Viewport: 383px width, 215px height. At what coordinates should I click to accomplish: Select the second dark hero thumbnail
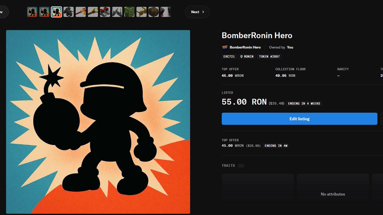click(x=44, y=11)
